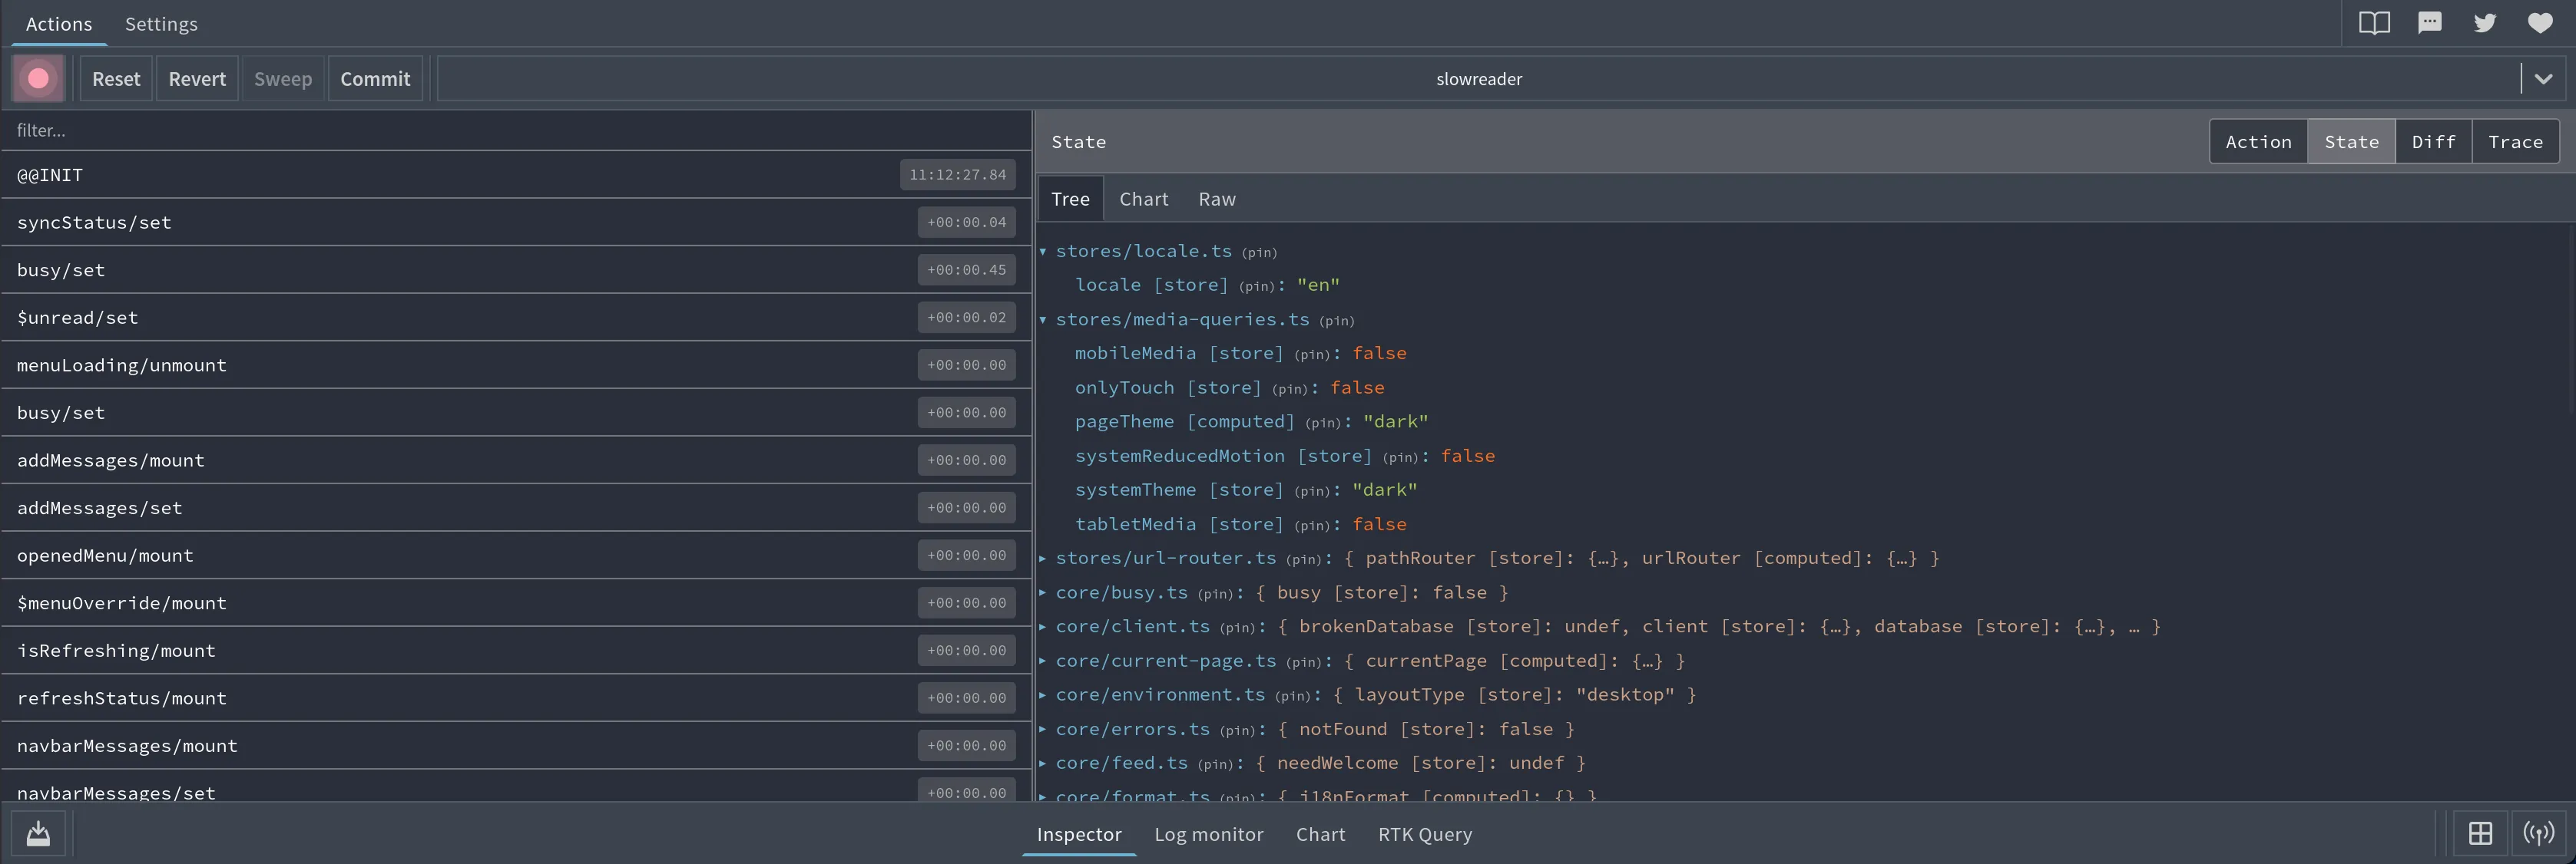Image resolution: width=2576 pixels, height=864 pixels.
Task: Select the menuLoading/unmount action row
Action: pos(516,365)
